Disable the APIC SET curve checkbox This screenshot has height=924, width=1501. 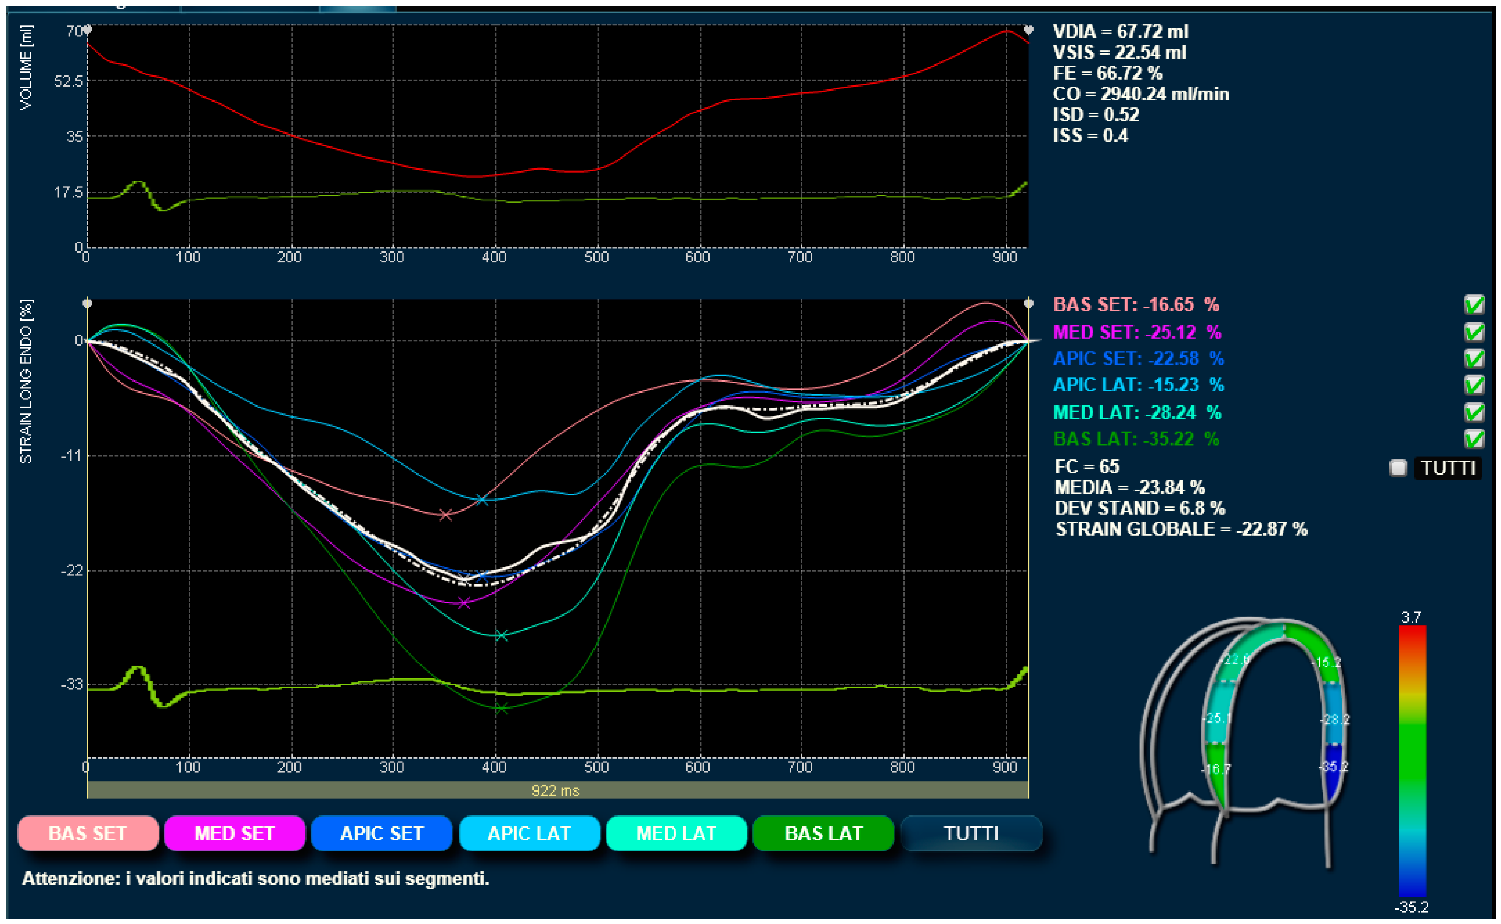pos(1474,359)
